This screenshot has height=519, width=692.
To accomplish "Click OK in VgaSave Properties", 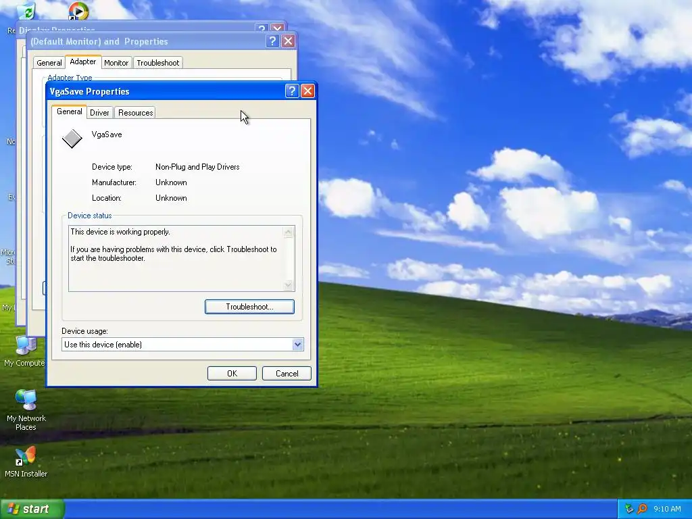I will [x=232, y=373].
